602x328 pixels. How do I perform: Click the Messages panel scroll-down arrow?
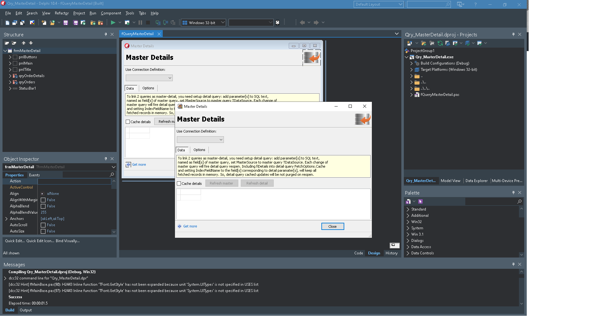coord(521,303)
